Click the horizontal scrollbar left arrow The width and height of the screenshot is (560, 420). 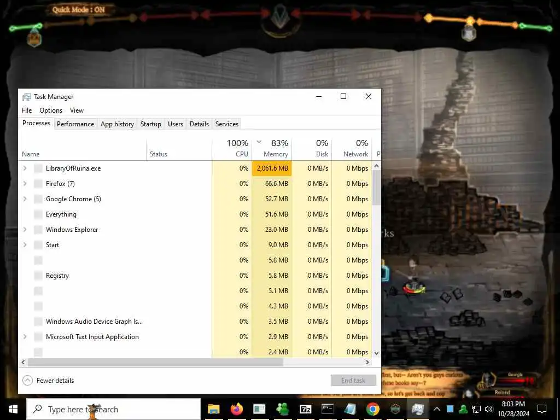click(23, 362)
